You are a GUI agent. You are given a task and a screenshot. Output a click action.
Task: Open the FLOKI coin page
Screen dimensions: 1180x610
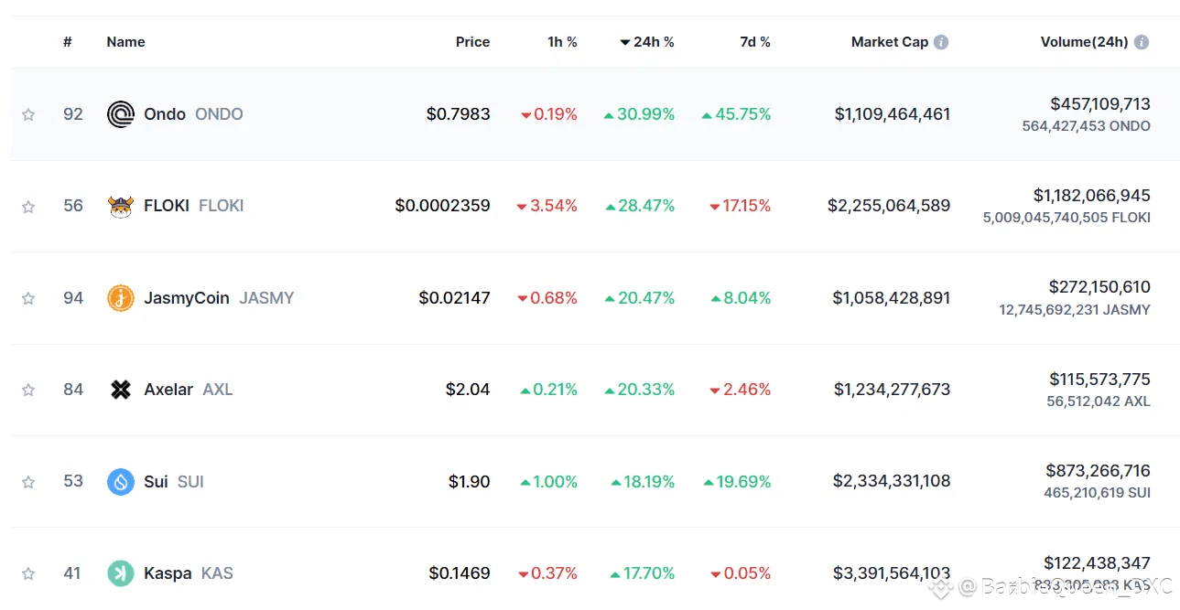coord(193,206)
